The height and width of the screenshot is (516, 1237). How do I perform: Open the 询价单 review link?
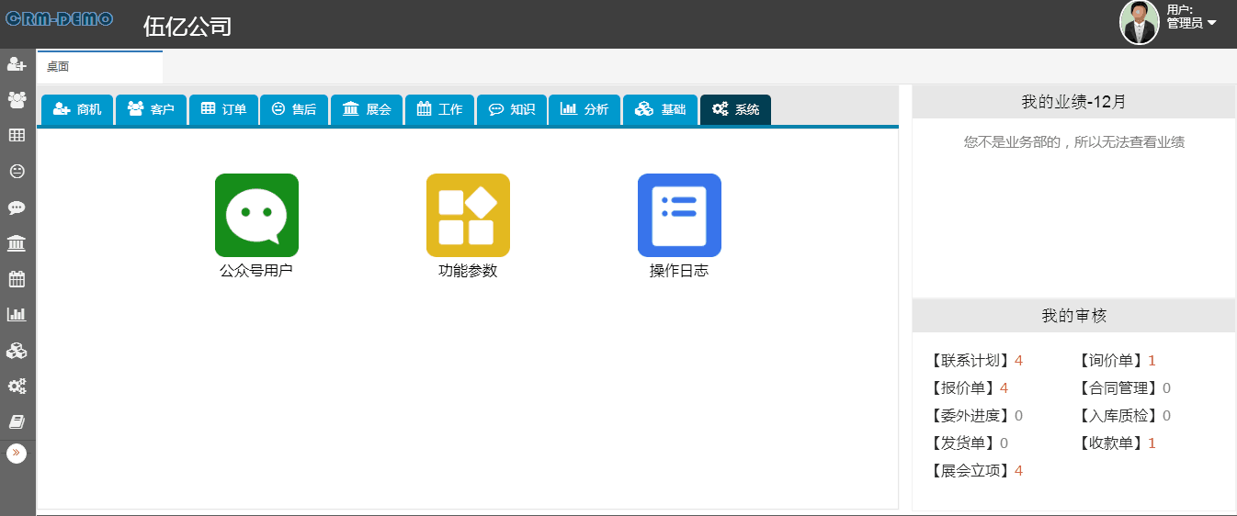[x=1117, y=361]
